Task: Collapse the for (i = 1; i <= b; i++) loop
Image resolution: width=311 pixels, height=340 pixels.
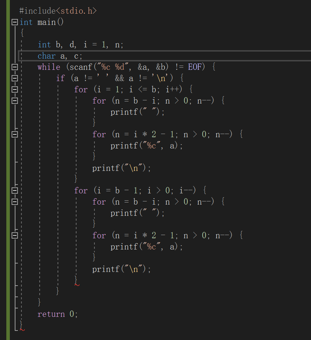Action: click(x=14, y=89)
